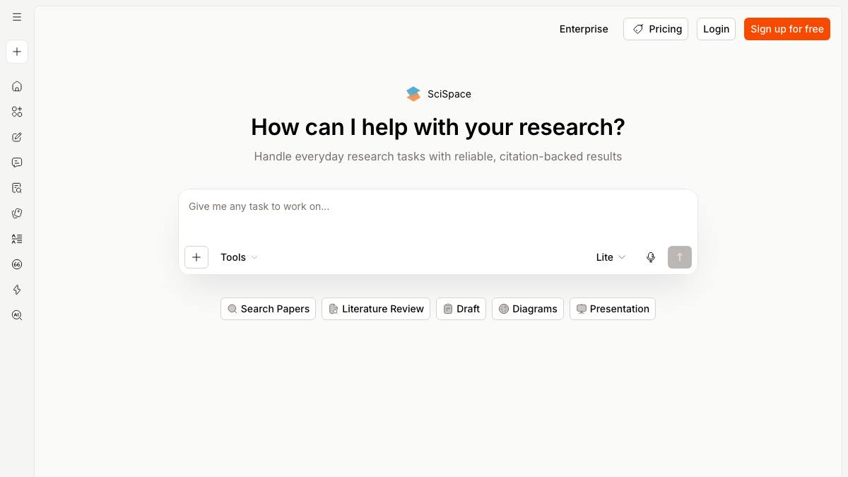Click the Login button
848x477 pixels.
point(716,29)
